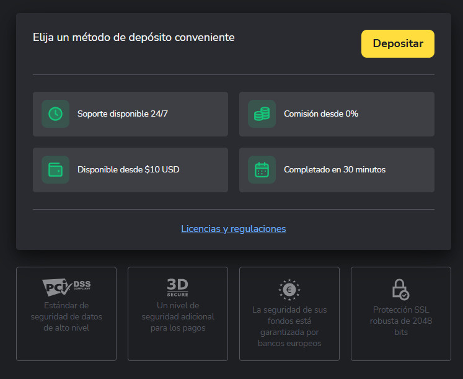463x379 pixels.
Task: Click the PCI DSS compliance logo
Action: 66,287
